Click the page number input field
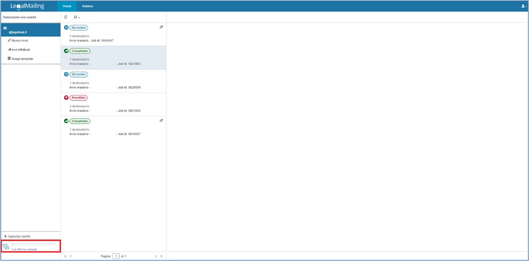The image size is (529, 261). (116, 256)
